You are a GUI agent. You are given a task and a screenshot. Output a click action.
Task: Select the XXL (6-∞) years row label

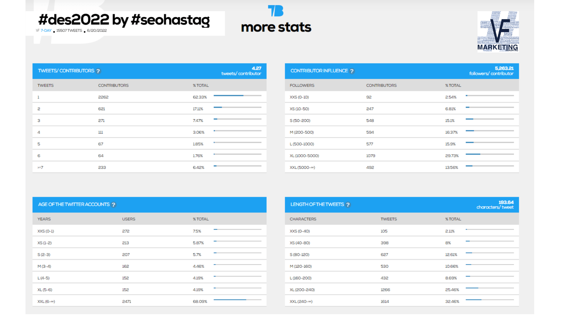click(x=46, y=302)
